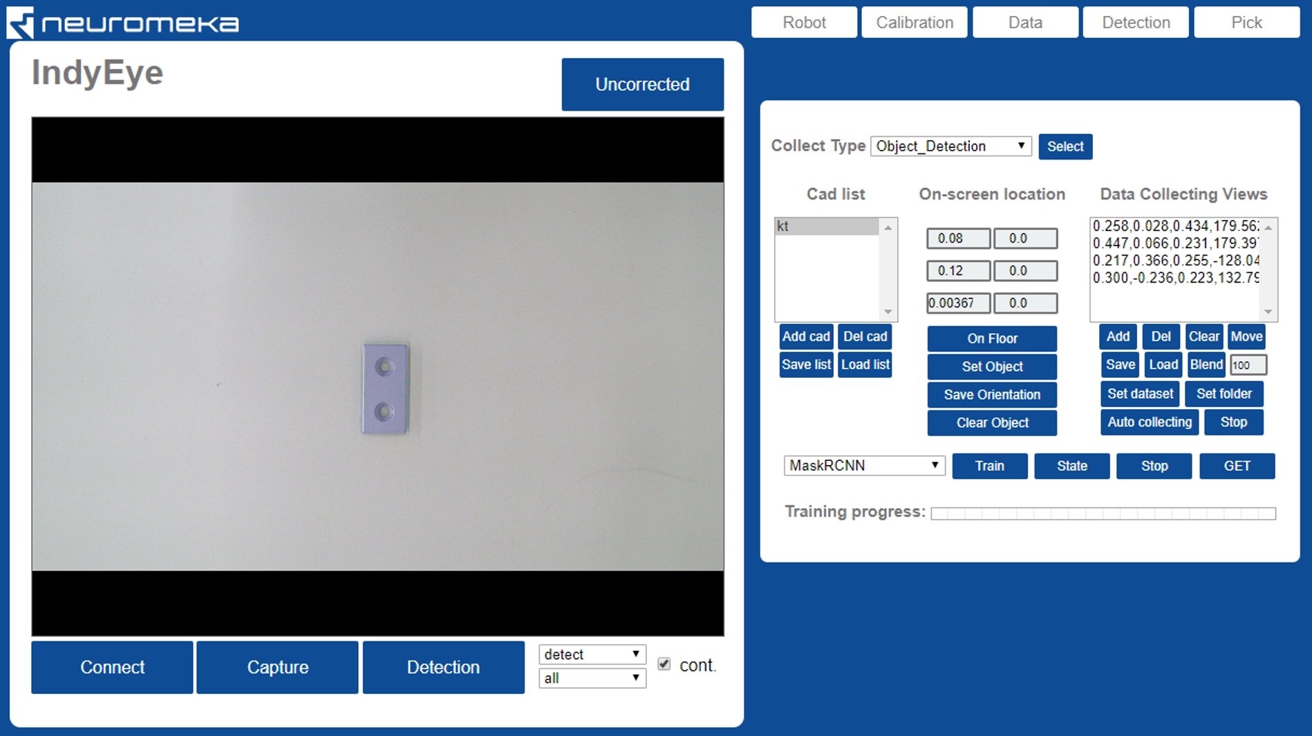Focus the 0.08 location field
Image resolution: width=1312 pixels, height=736 pixels.
958,238
